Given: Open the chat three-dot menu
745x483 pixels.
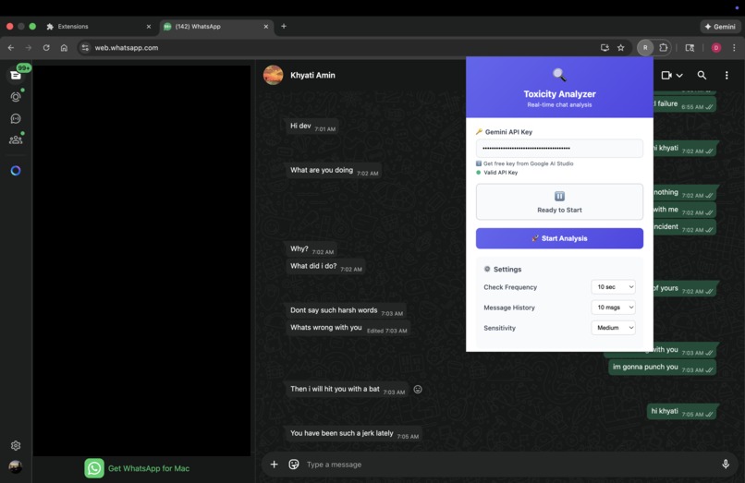Looking at the screenshot, I should 727,75.
